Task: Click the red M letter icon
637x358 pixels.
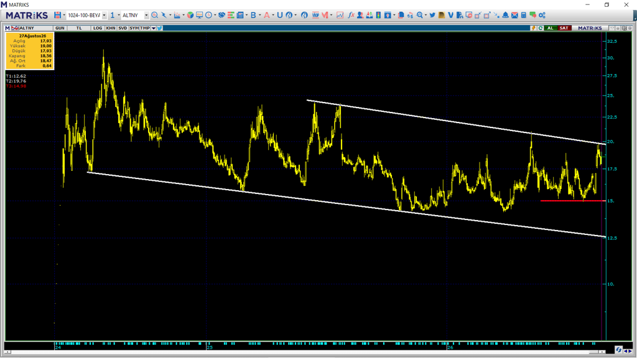Action: (x=325, y=15)
